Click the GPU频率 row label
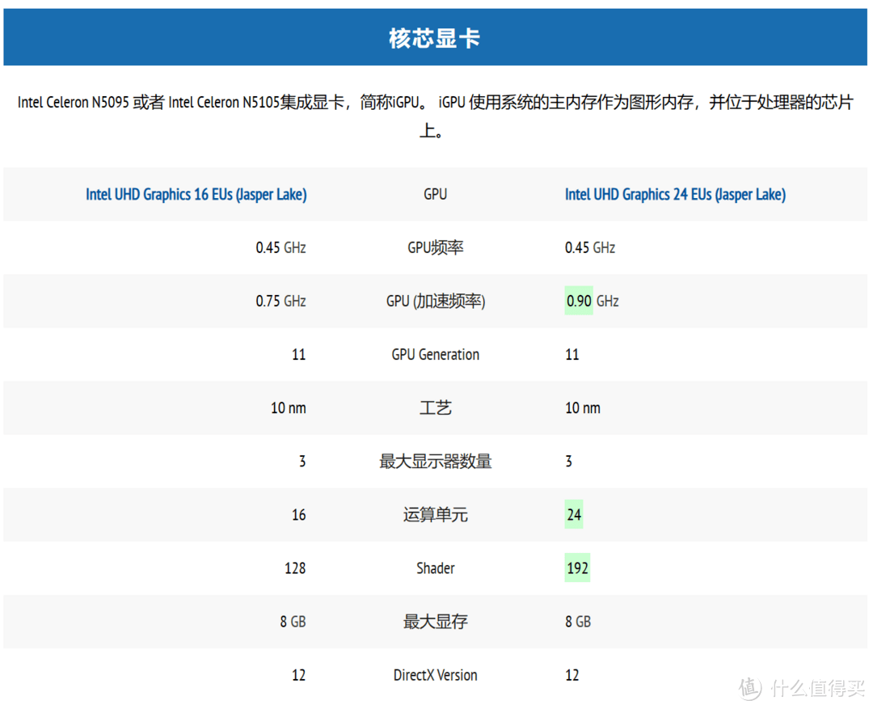The image size is (873, 709). [436, 247]
